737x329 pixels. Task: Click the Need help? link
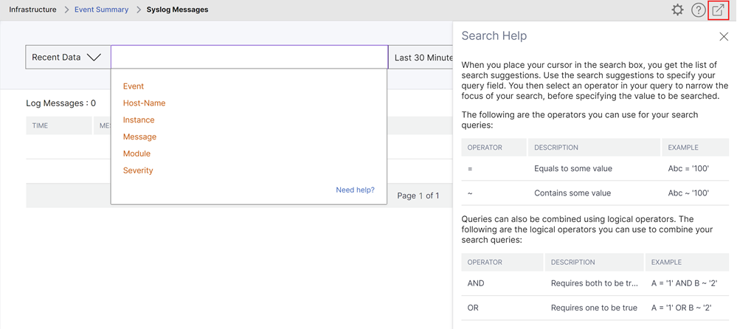click(x=356, y=190)
